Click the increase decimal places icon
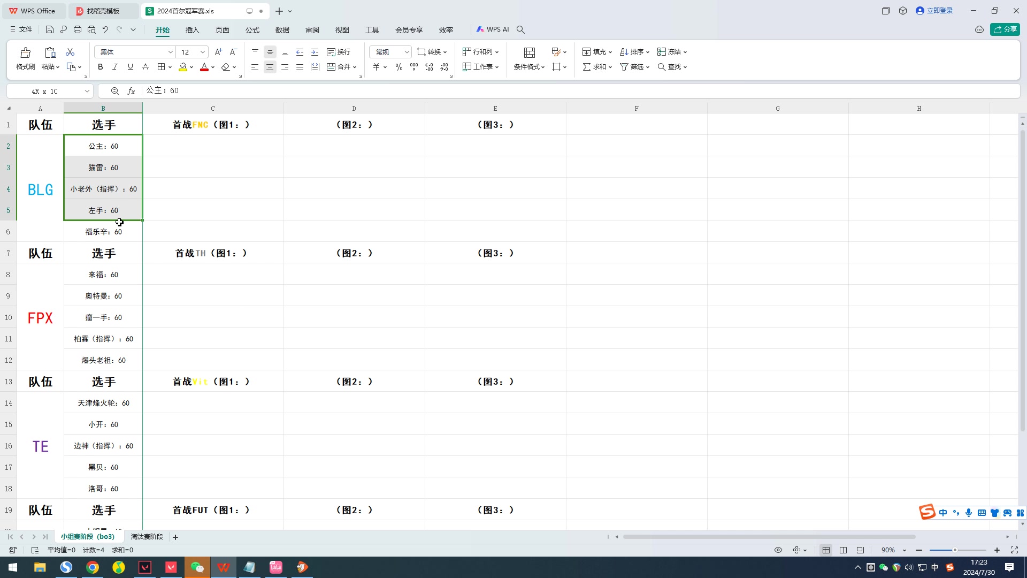 point(429,67)
